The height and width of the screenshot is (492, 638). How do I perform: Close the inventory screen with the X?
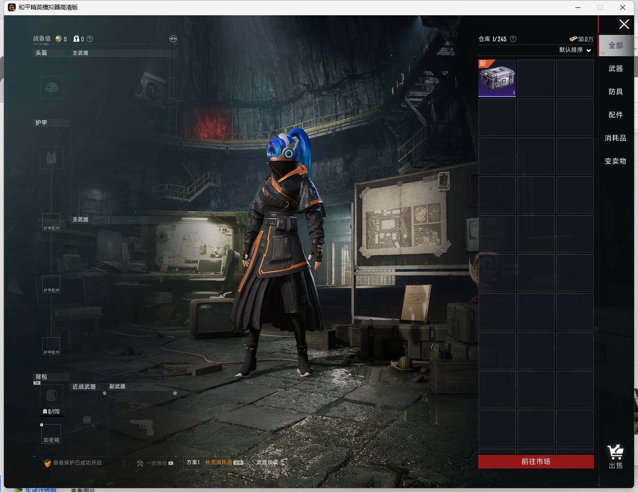pyautogui.click(x=624, y=24)
